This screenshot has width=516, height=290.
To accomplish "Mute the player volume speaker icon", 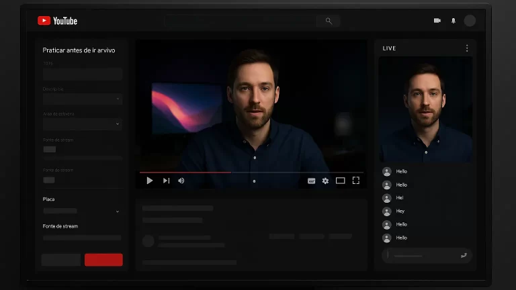I will [181, 181].
